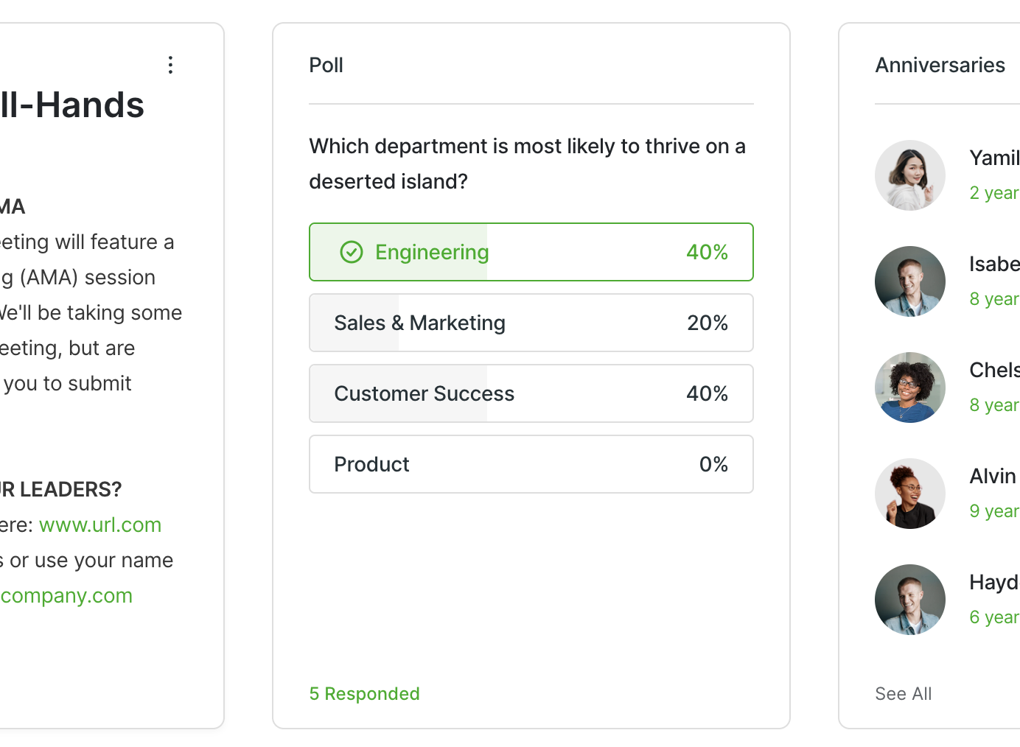Click the Poll card heading

[326, 65]
